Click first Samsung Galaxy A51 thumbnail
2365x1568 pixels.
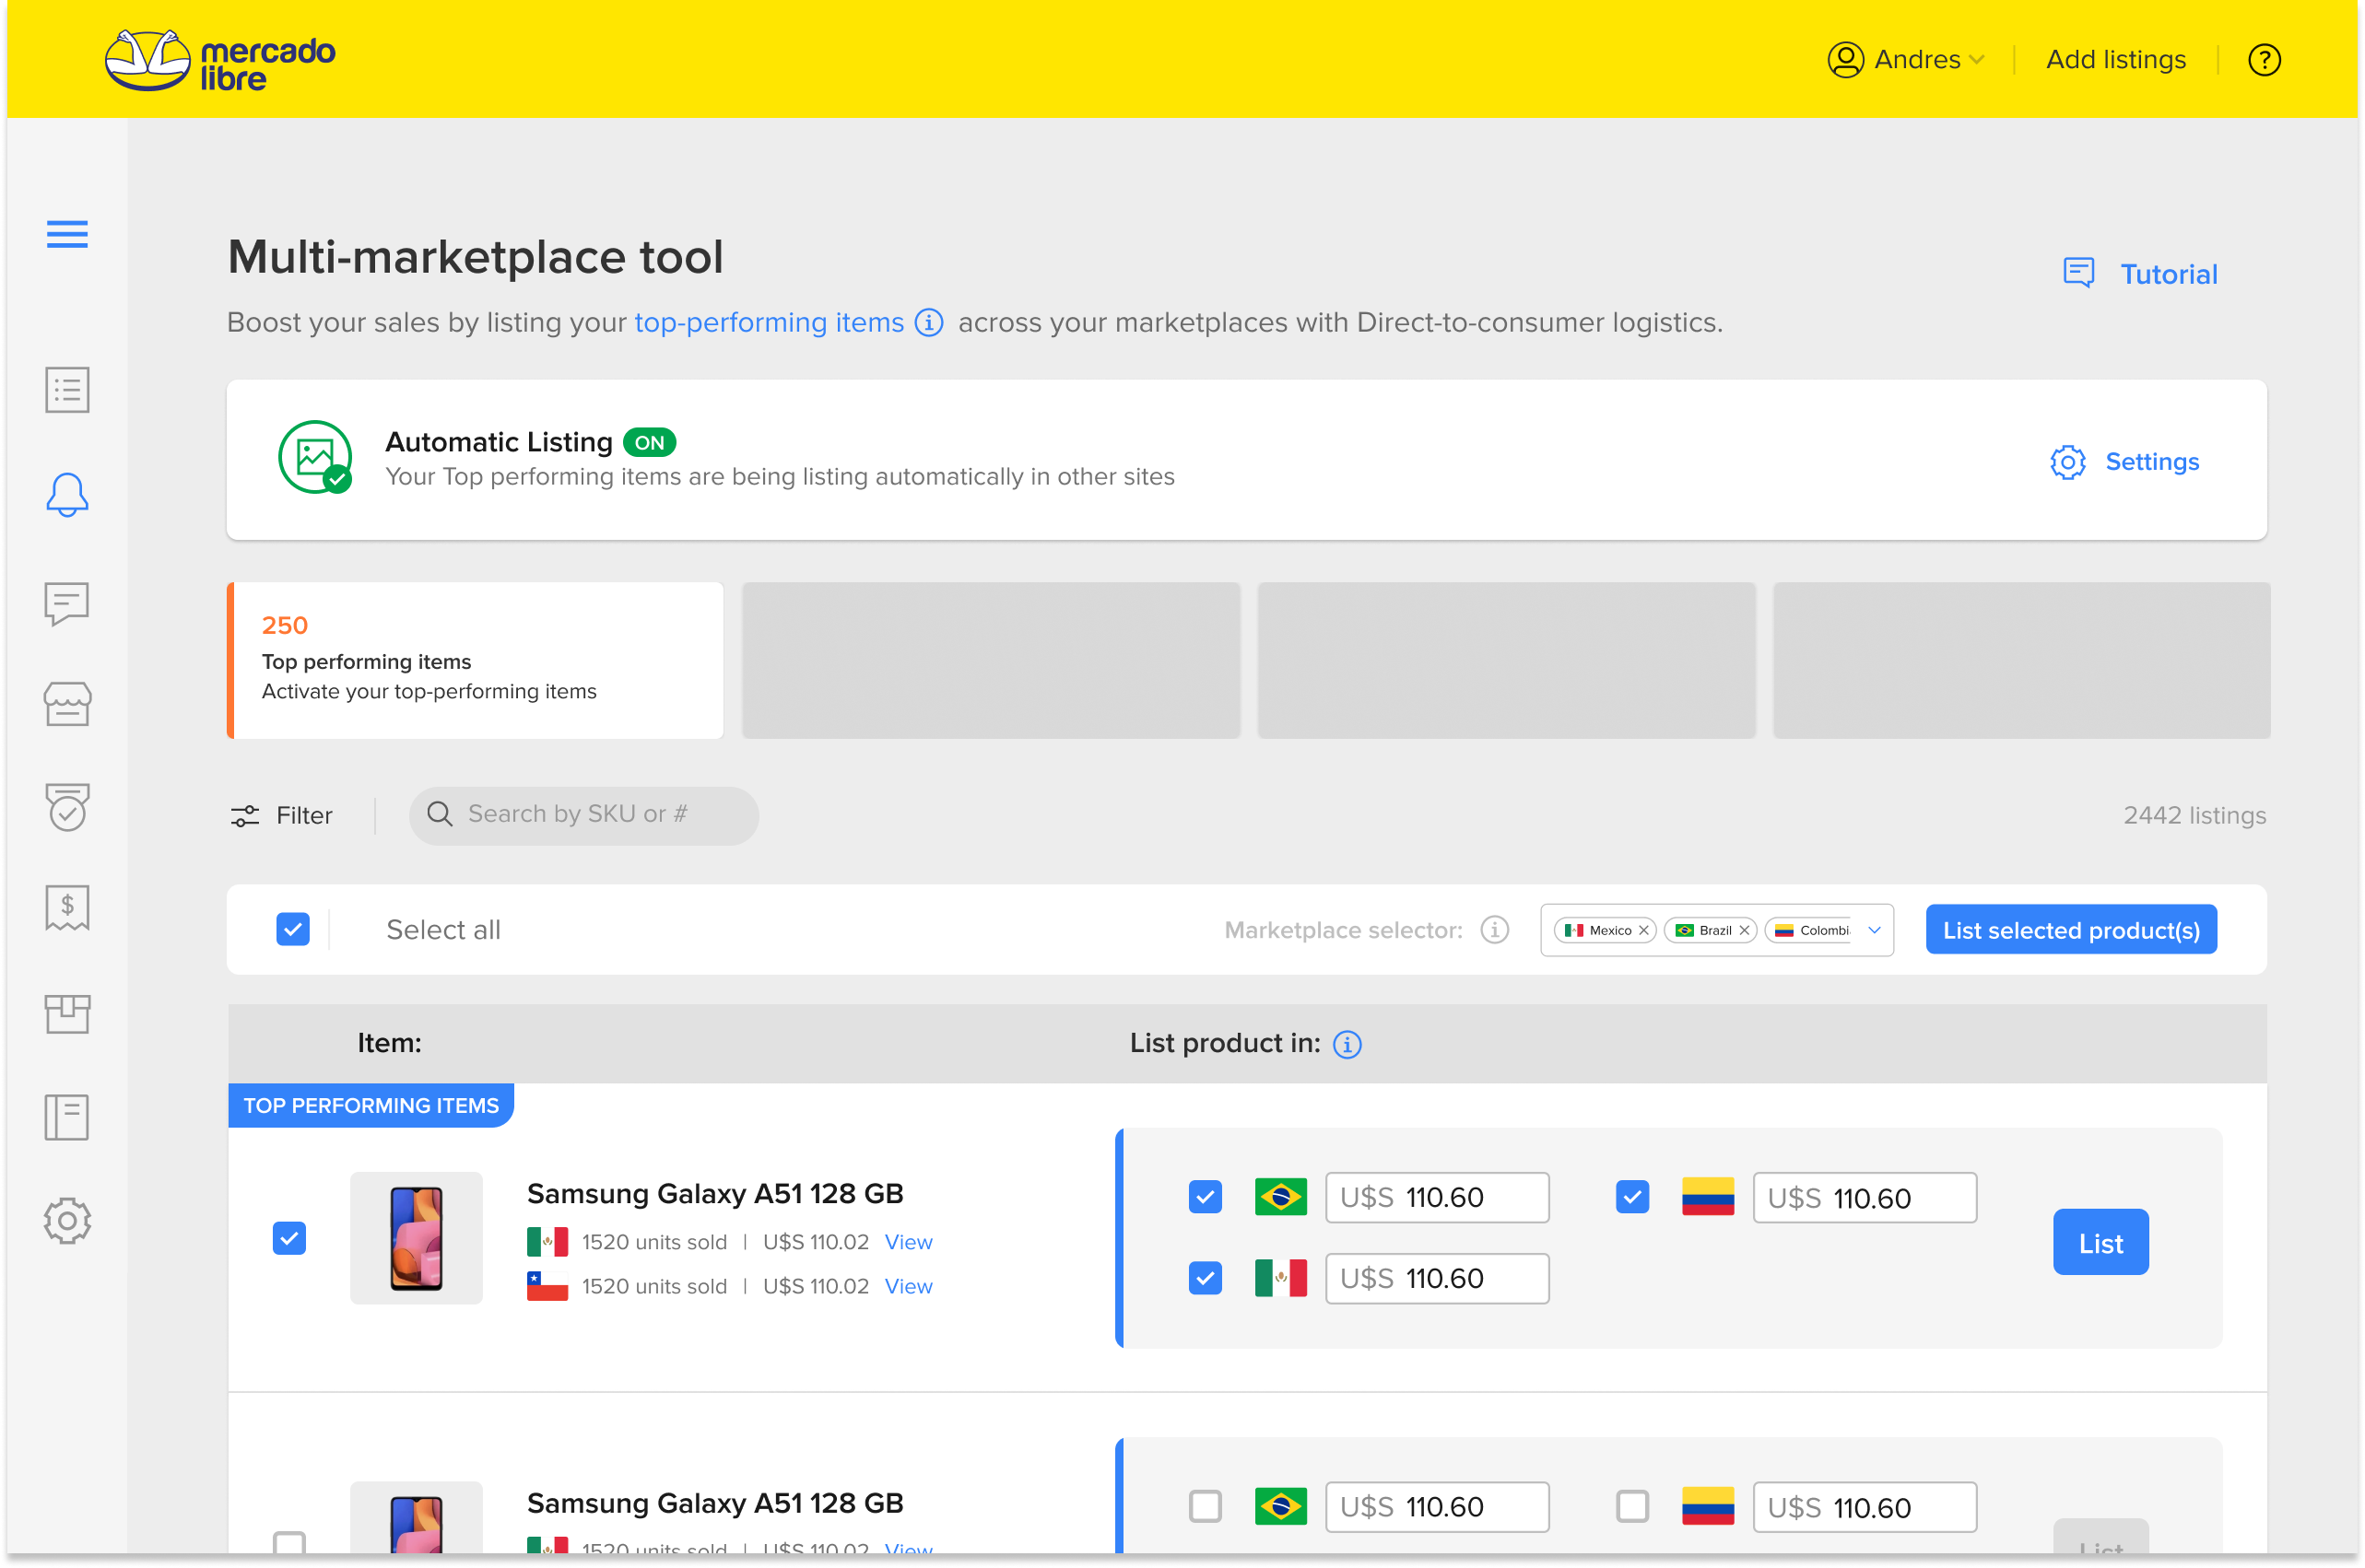click(x=417, y=1239)
